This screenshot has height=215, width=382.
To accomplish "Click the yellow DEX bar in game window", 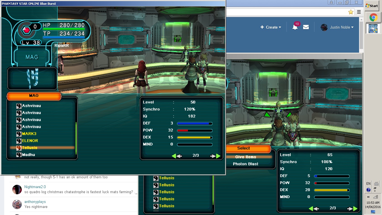I will coord(194,137).
